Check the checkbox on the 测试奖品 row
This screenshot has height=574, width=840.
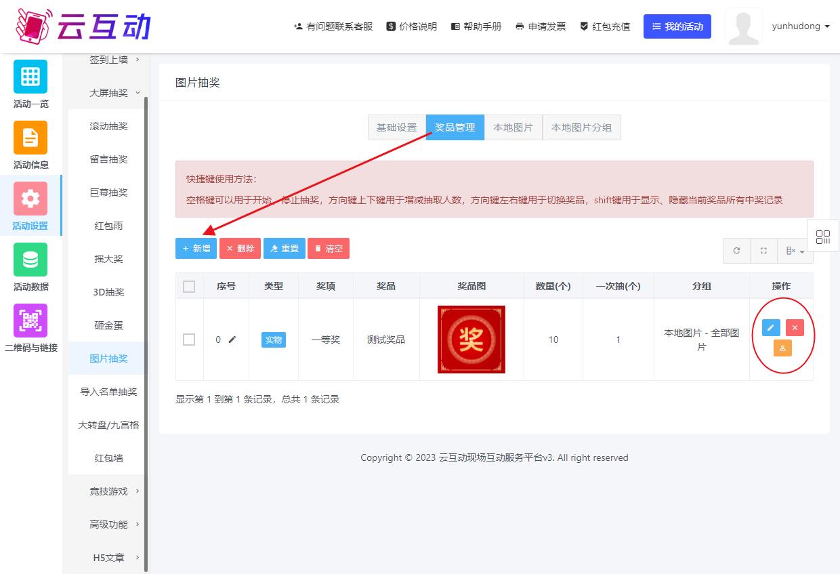(x=190, y=340)
